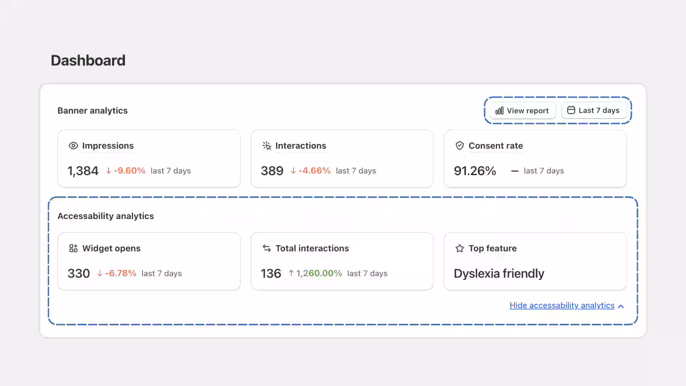
Task: Collapse accessability analytics with the chevron up icon
Action: click(x=621, y=306)
